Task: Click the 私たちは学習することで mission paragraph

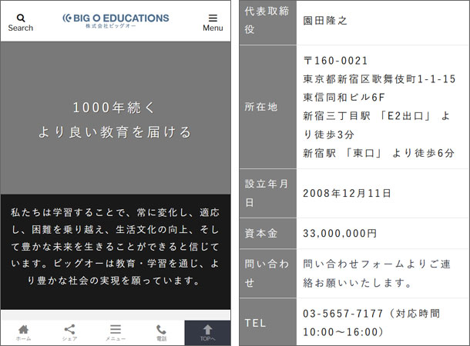Action: tap(115, 245)
